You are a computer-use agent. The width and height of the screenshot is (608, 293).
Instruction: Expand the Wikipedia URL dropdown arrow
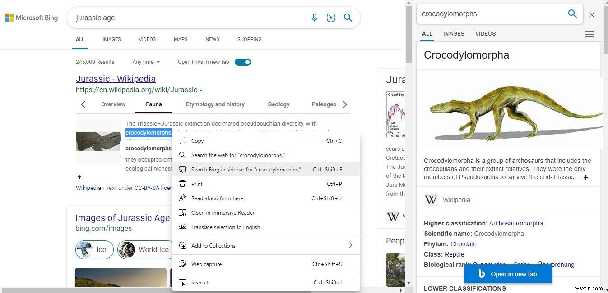pyautogui.click(x=201, y=90)
